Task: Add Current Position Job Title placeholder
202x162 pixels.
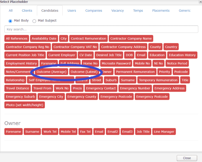Action: click(x=25, y=55)
